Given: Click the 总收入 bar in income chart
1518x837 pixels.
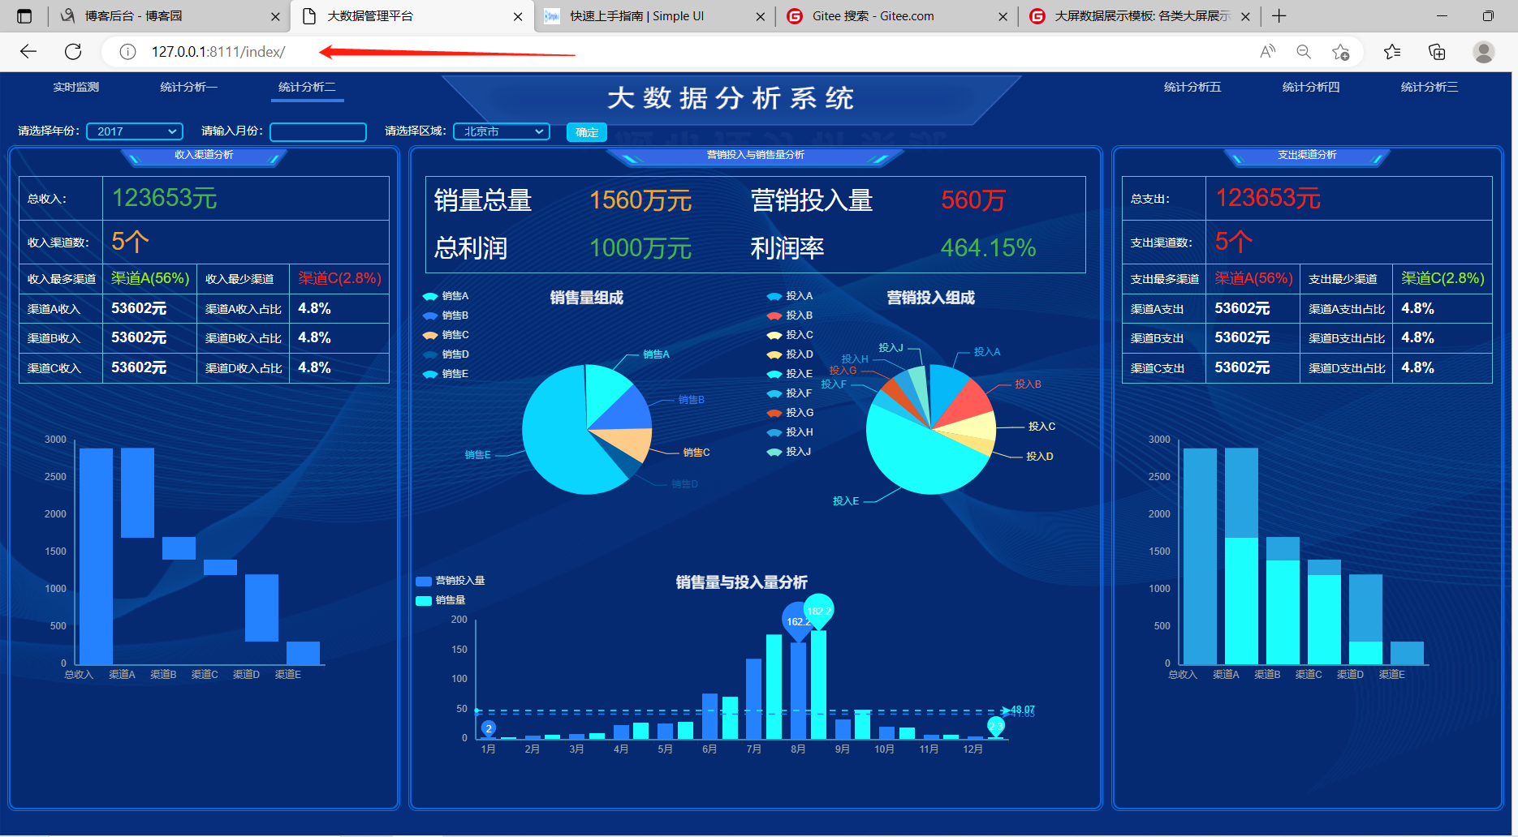Looking at the screenshot, I should (x=96, y=556).
